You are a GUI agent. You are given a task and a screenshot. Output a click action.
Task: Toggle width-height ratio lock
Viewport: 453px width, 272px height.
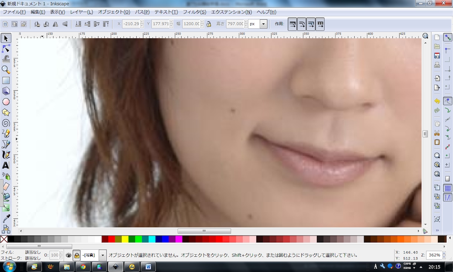click(209, 24)
